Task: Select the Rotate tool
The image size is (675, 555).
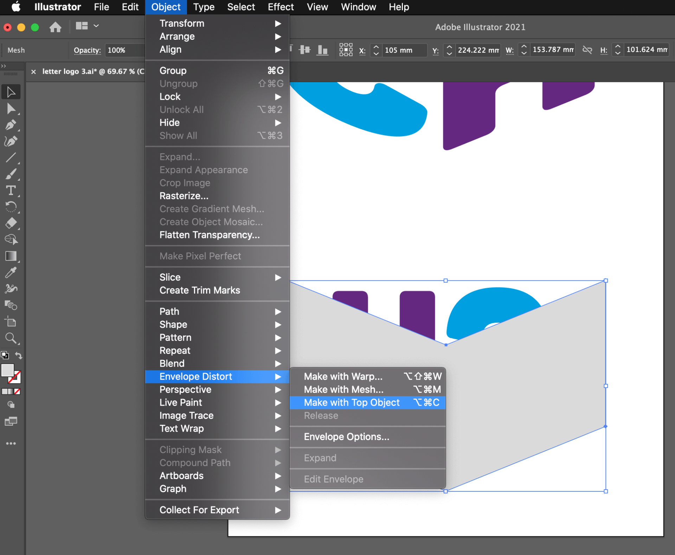Action: click(11, 207)
